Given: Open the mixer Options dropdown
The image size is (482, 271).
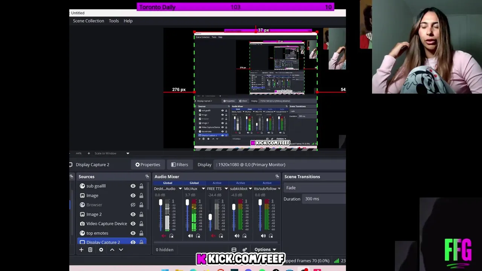Looking at the screenshot, I should pyautogui.click(x=265, y=250).
